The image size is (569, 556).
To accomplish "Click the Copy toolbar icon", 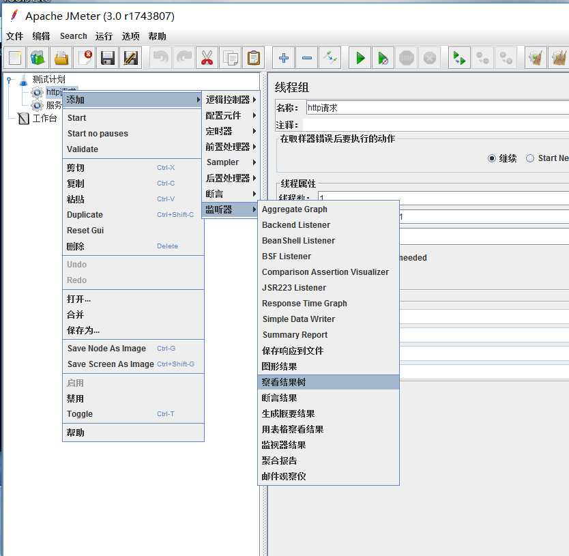I will click(x=231, y=58).
